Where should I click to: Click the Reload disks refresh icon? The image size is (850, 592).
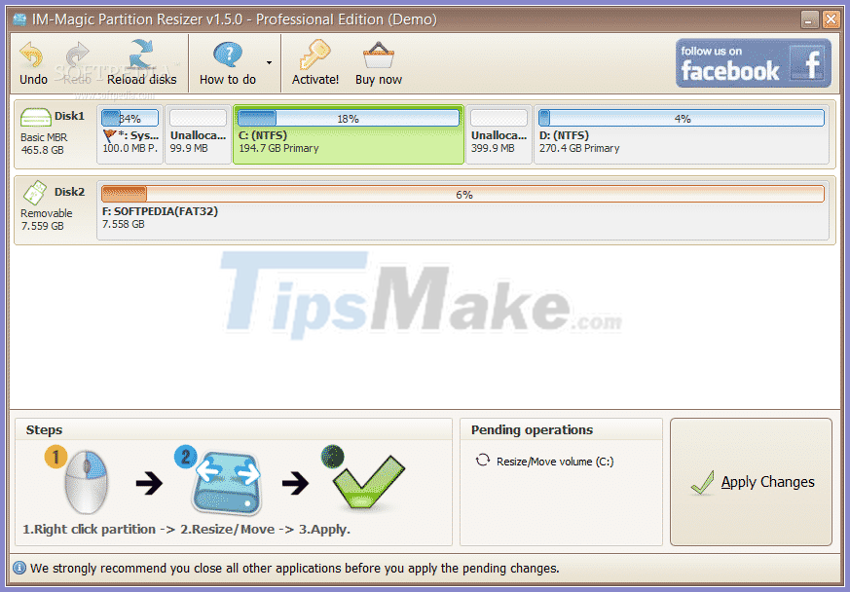(142, 55)
